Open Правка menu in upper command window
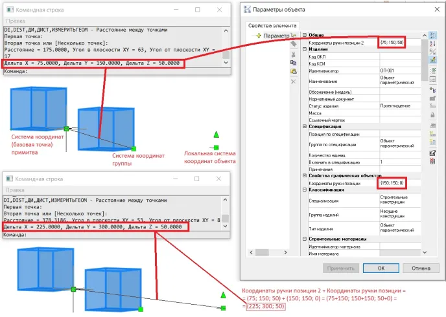This screenshot has width=446, height=317. pyautogui.click(x=15, y=20)
